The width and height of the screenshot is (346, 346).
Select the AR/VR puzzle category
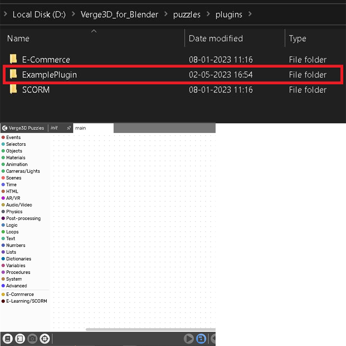(13, 198)
